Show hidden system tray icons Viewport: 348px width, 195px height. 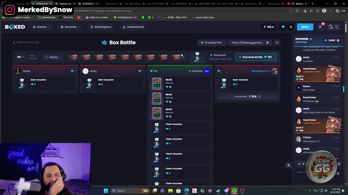[x=310, y=191]
